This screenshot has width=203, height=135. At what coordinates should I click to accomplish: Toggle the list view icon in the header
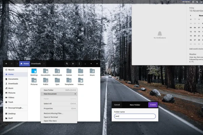[73, 63]
